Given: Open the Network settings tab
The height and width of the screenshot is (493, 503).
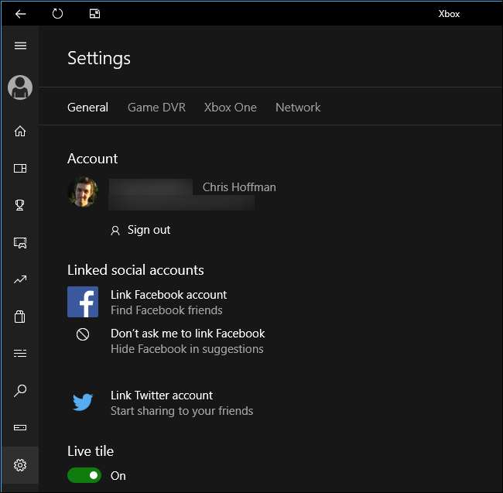Looking at the screenshot, I should click(x=298, y=108).
